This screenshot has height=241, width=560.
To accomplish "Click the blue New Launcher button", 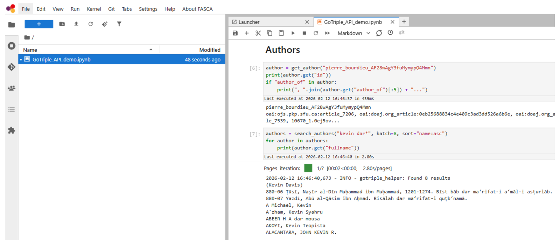I will [x=39, y=24].
